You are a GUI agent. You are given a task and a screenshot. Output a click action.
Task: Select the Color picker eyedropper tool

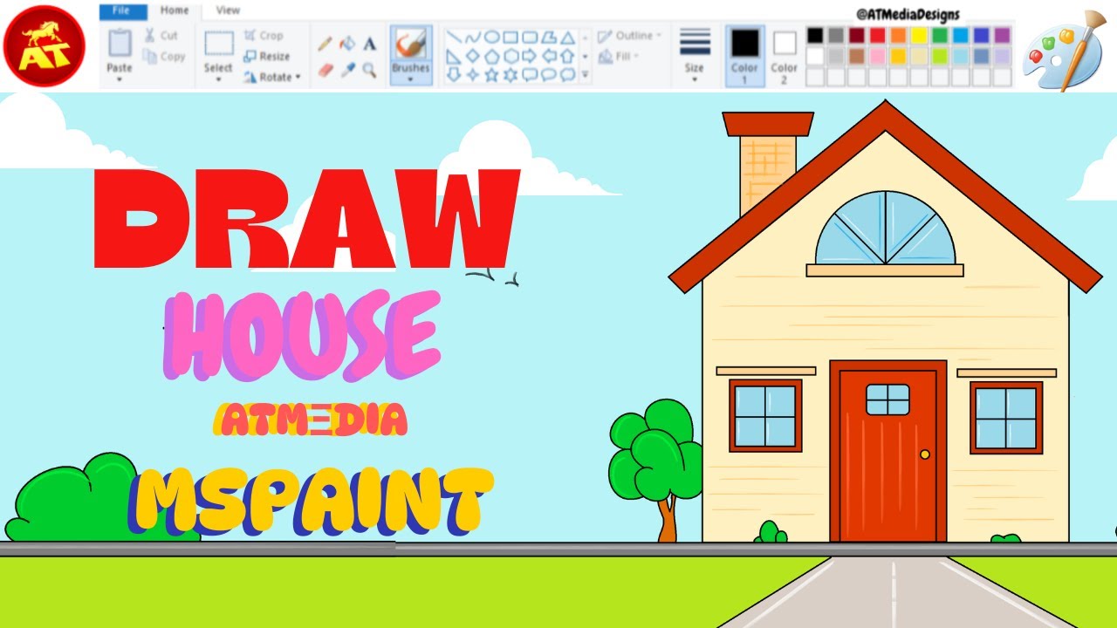[347, 70]
